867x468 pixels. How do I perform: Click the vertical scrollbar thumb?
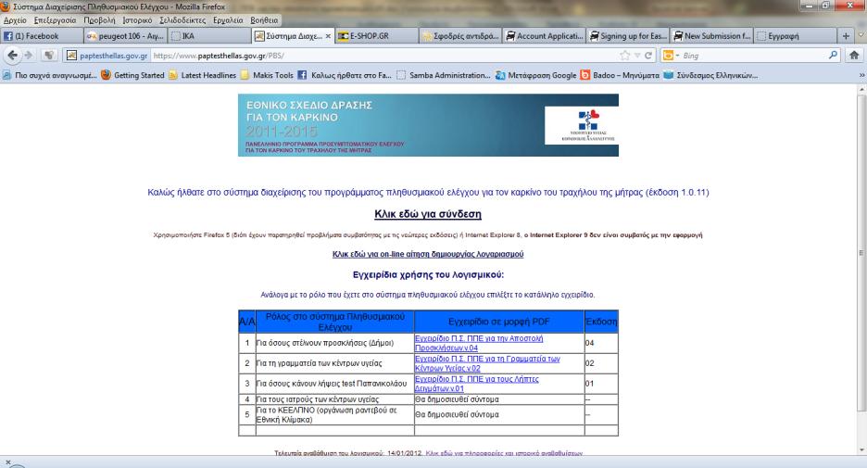tap(861, 252)
